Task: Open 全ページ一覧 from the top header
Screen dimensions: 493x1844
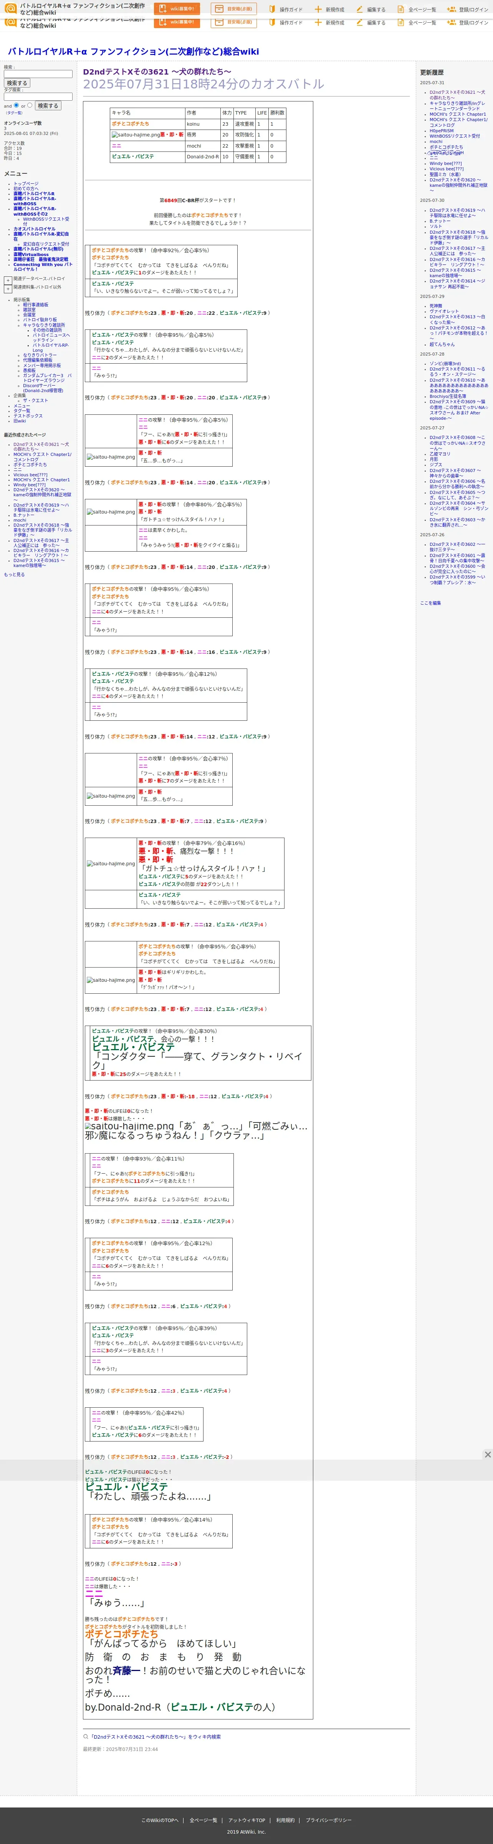Action: coord(417,9)
